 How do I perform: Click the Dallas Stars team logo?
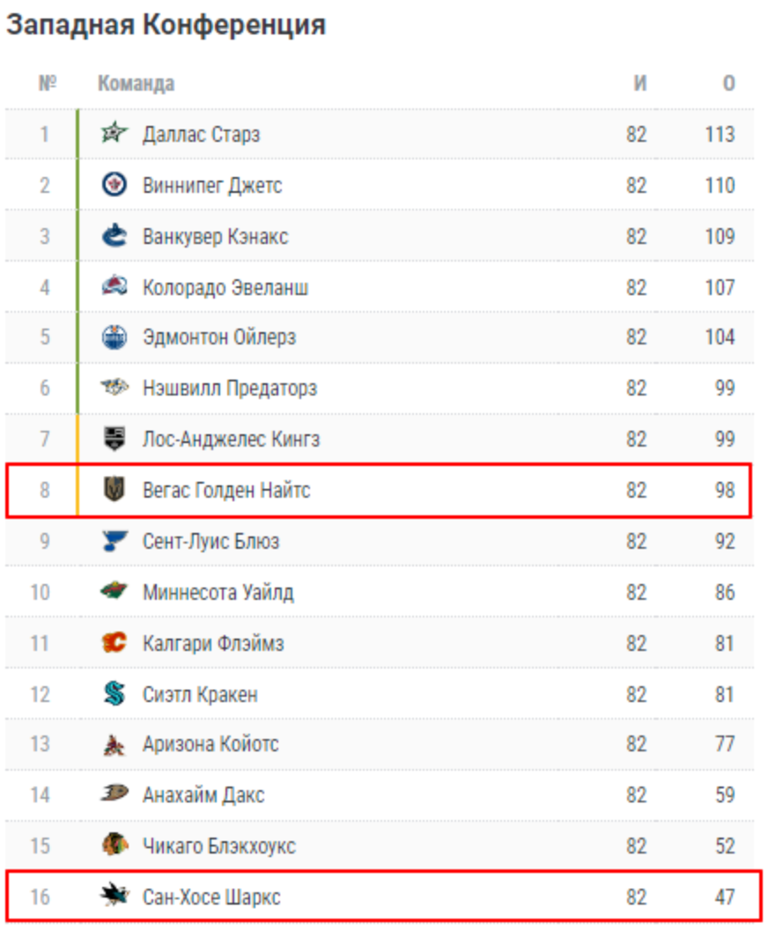tap(114, 135)
